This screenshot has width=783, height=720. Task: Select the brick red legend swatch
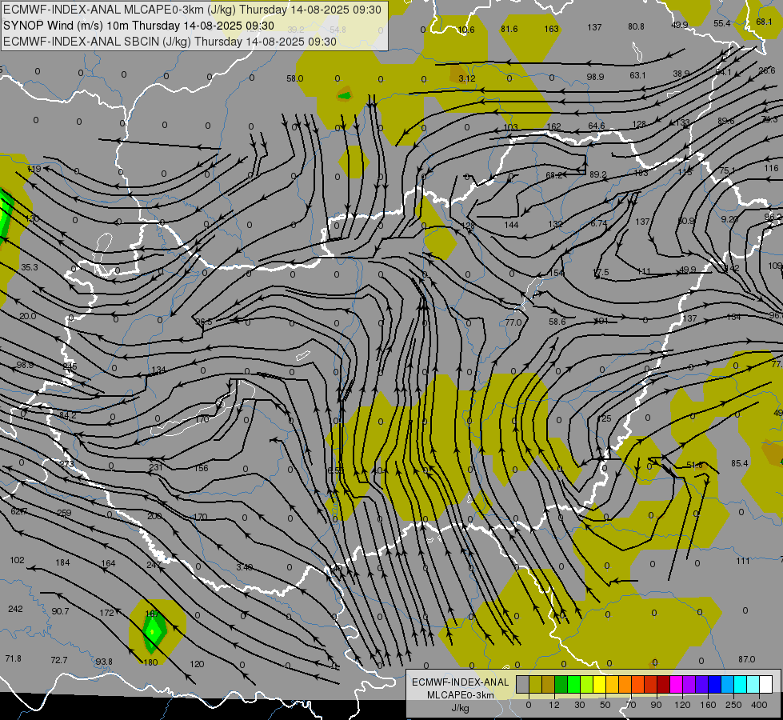pos(651,684)
